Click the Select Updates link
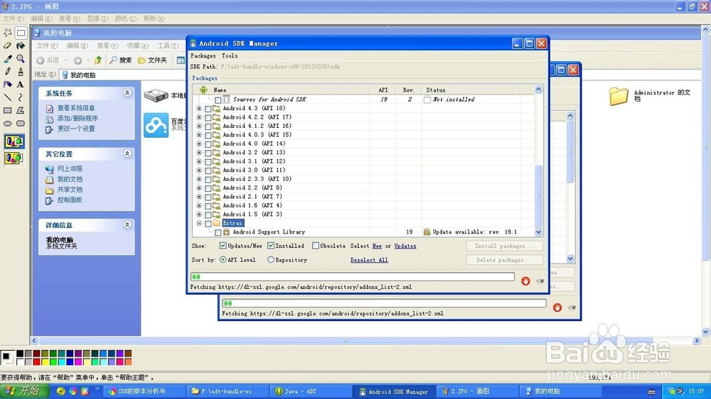Image resolution: width=711 pixels, height=399 pixels. click(x=405, y=246)
